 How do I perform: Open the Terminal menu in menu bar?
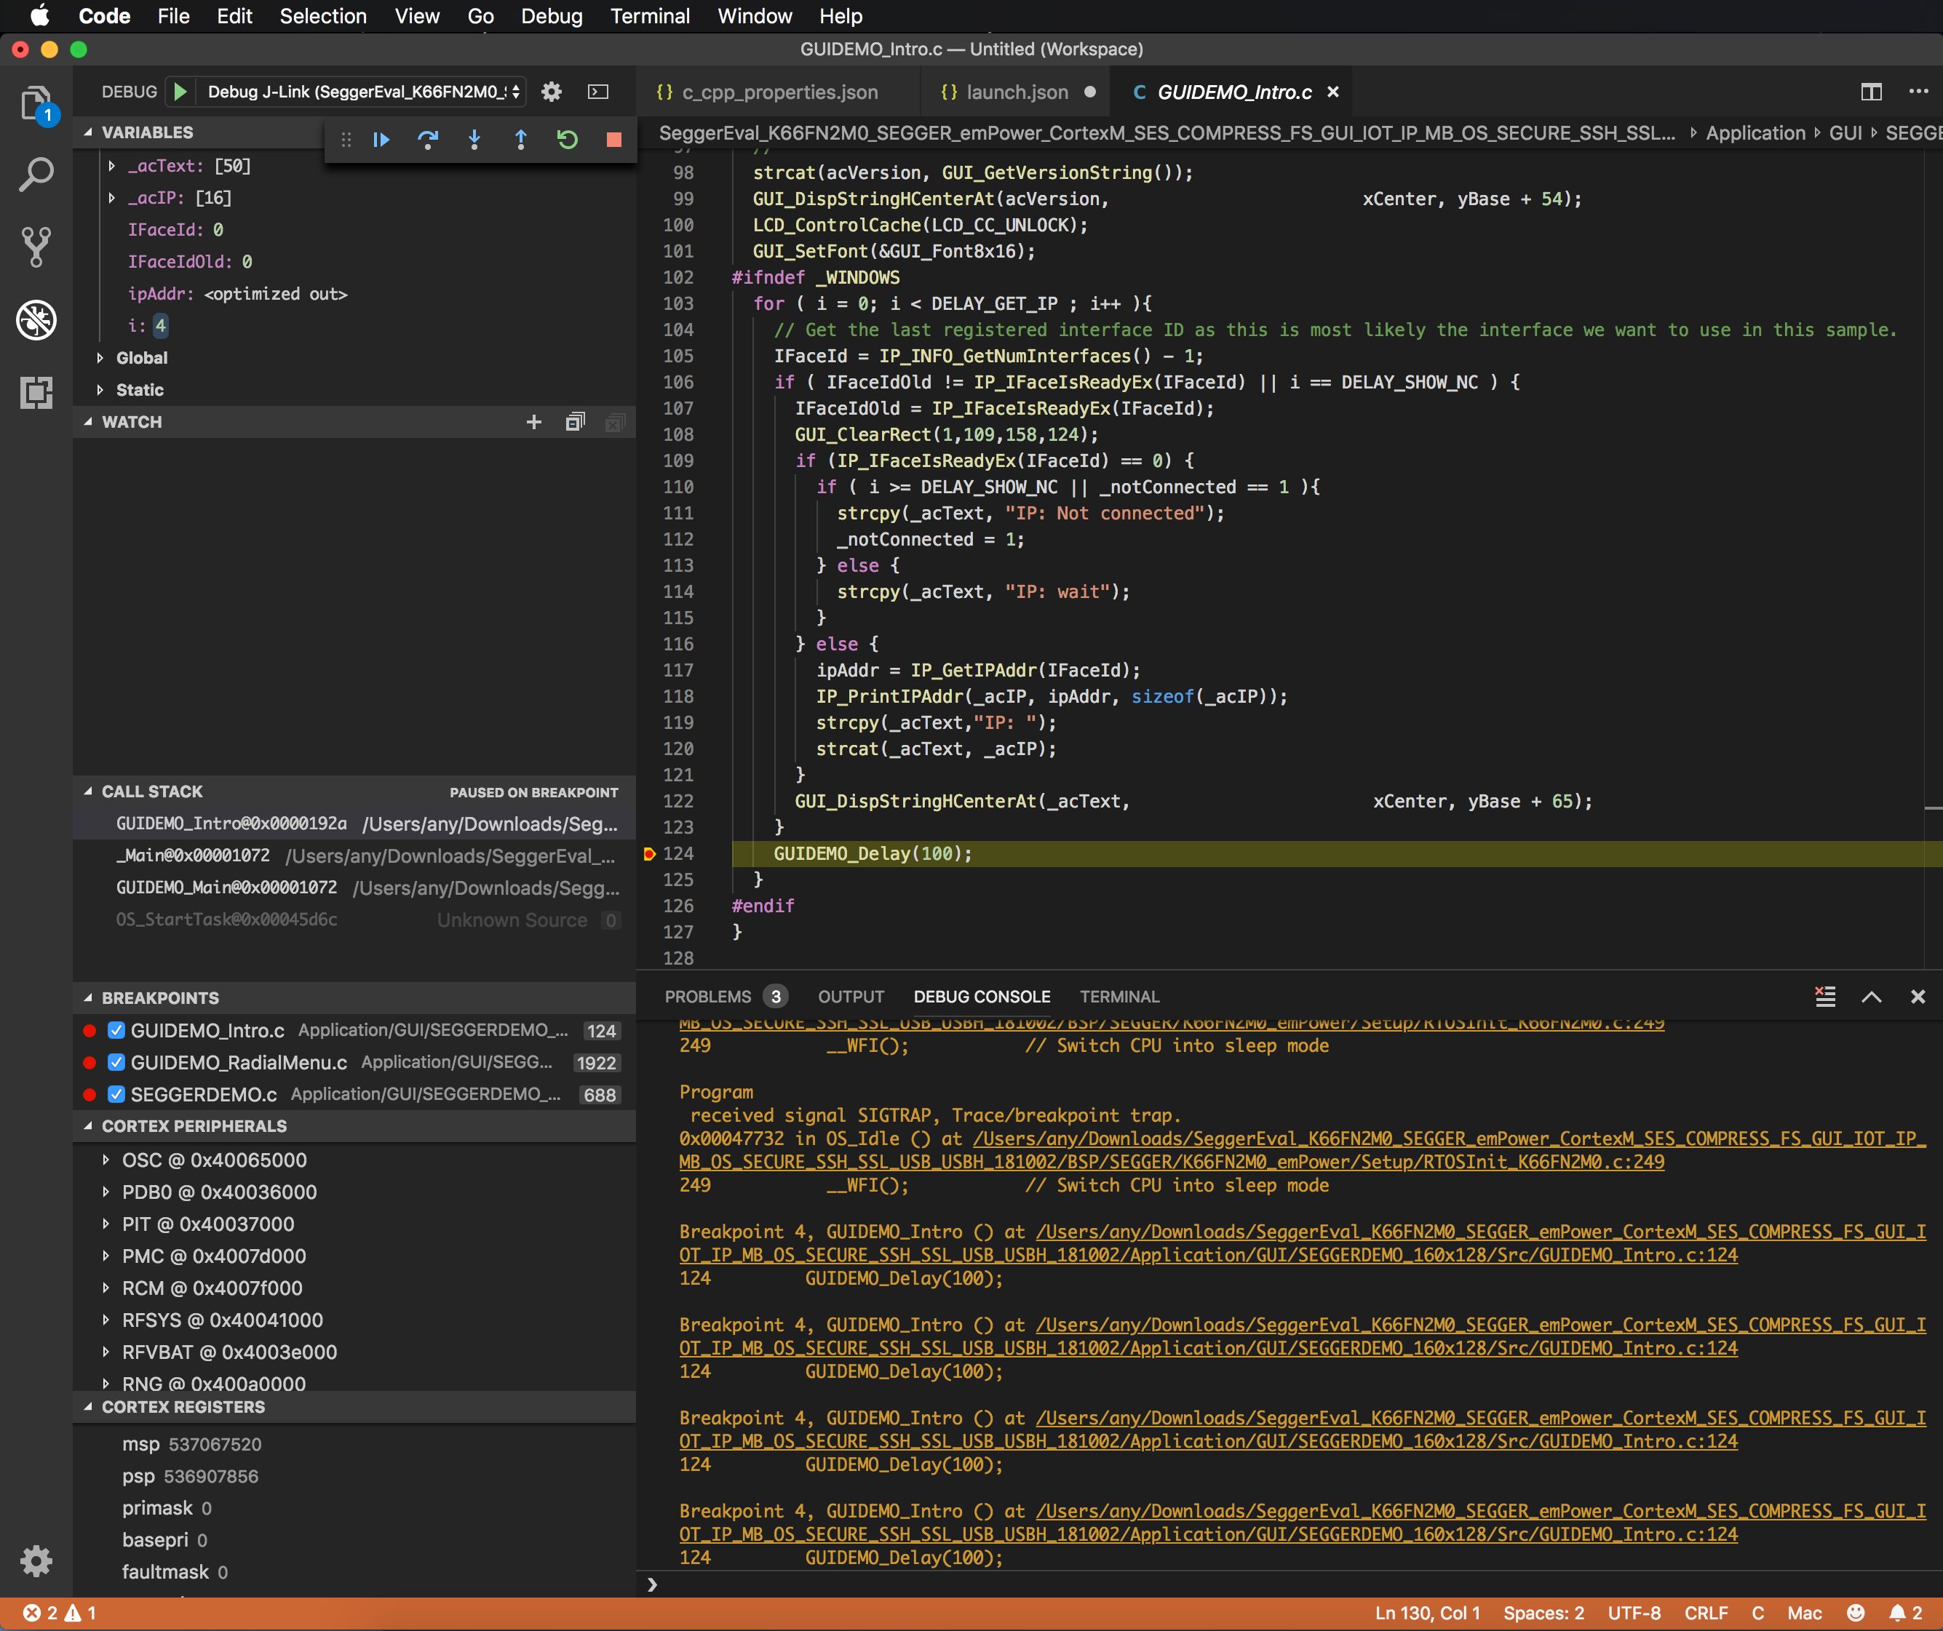(650, 16)
